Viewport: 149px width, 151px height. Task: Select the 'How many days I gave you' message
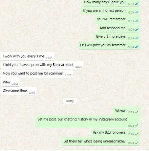[x=111, y=3]
